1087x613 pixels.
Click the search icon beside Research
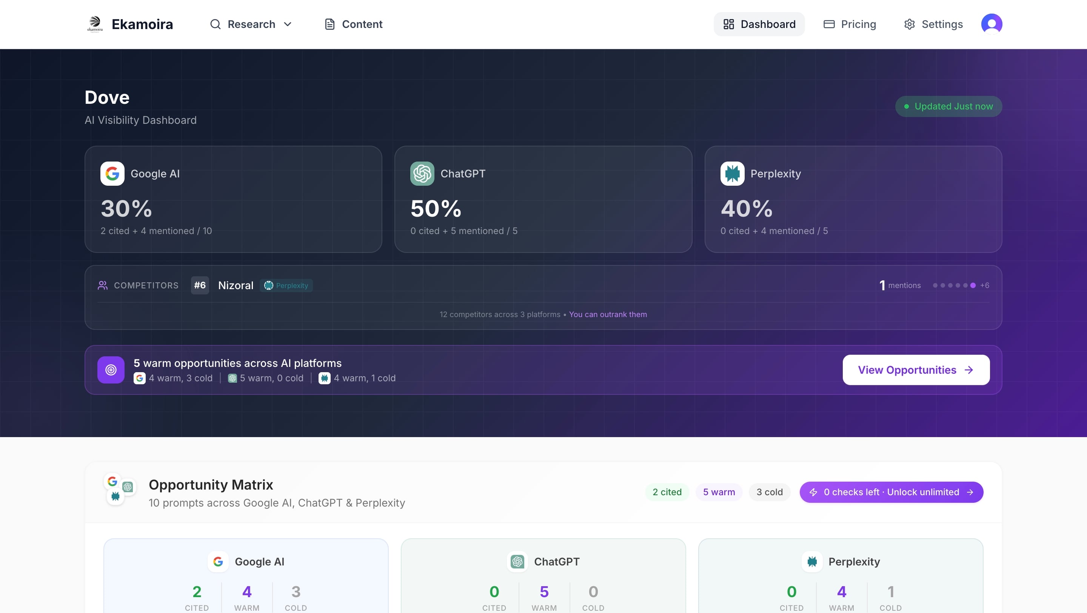(x=215, y=24)
